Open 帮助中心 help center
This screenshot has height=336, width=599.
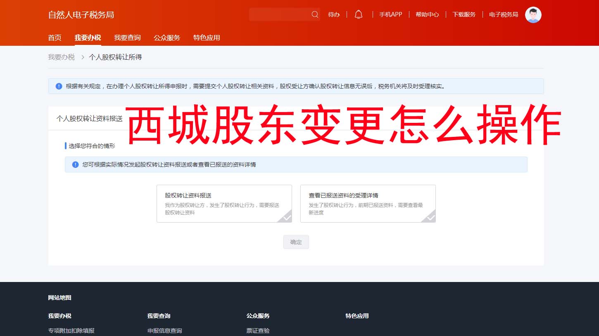[427, 14]
